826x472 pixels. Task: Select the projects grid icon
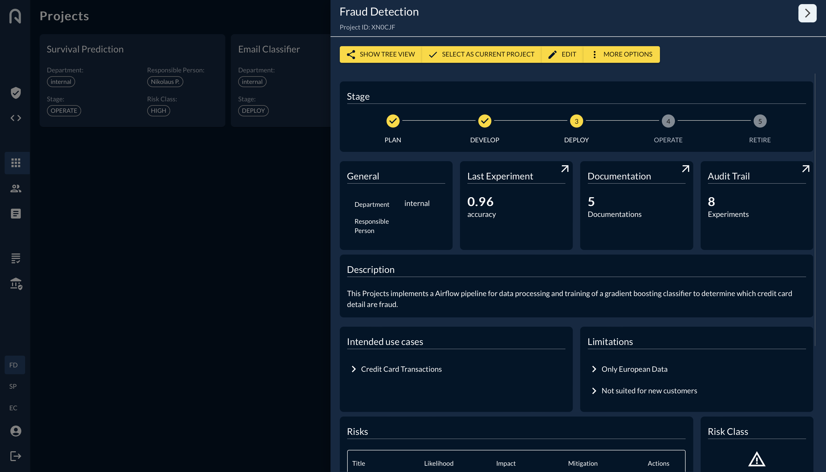tap(16, 163)
